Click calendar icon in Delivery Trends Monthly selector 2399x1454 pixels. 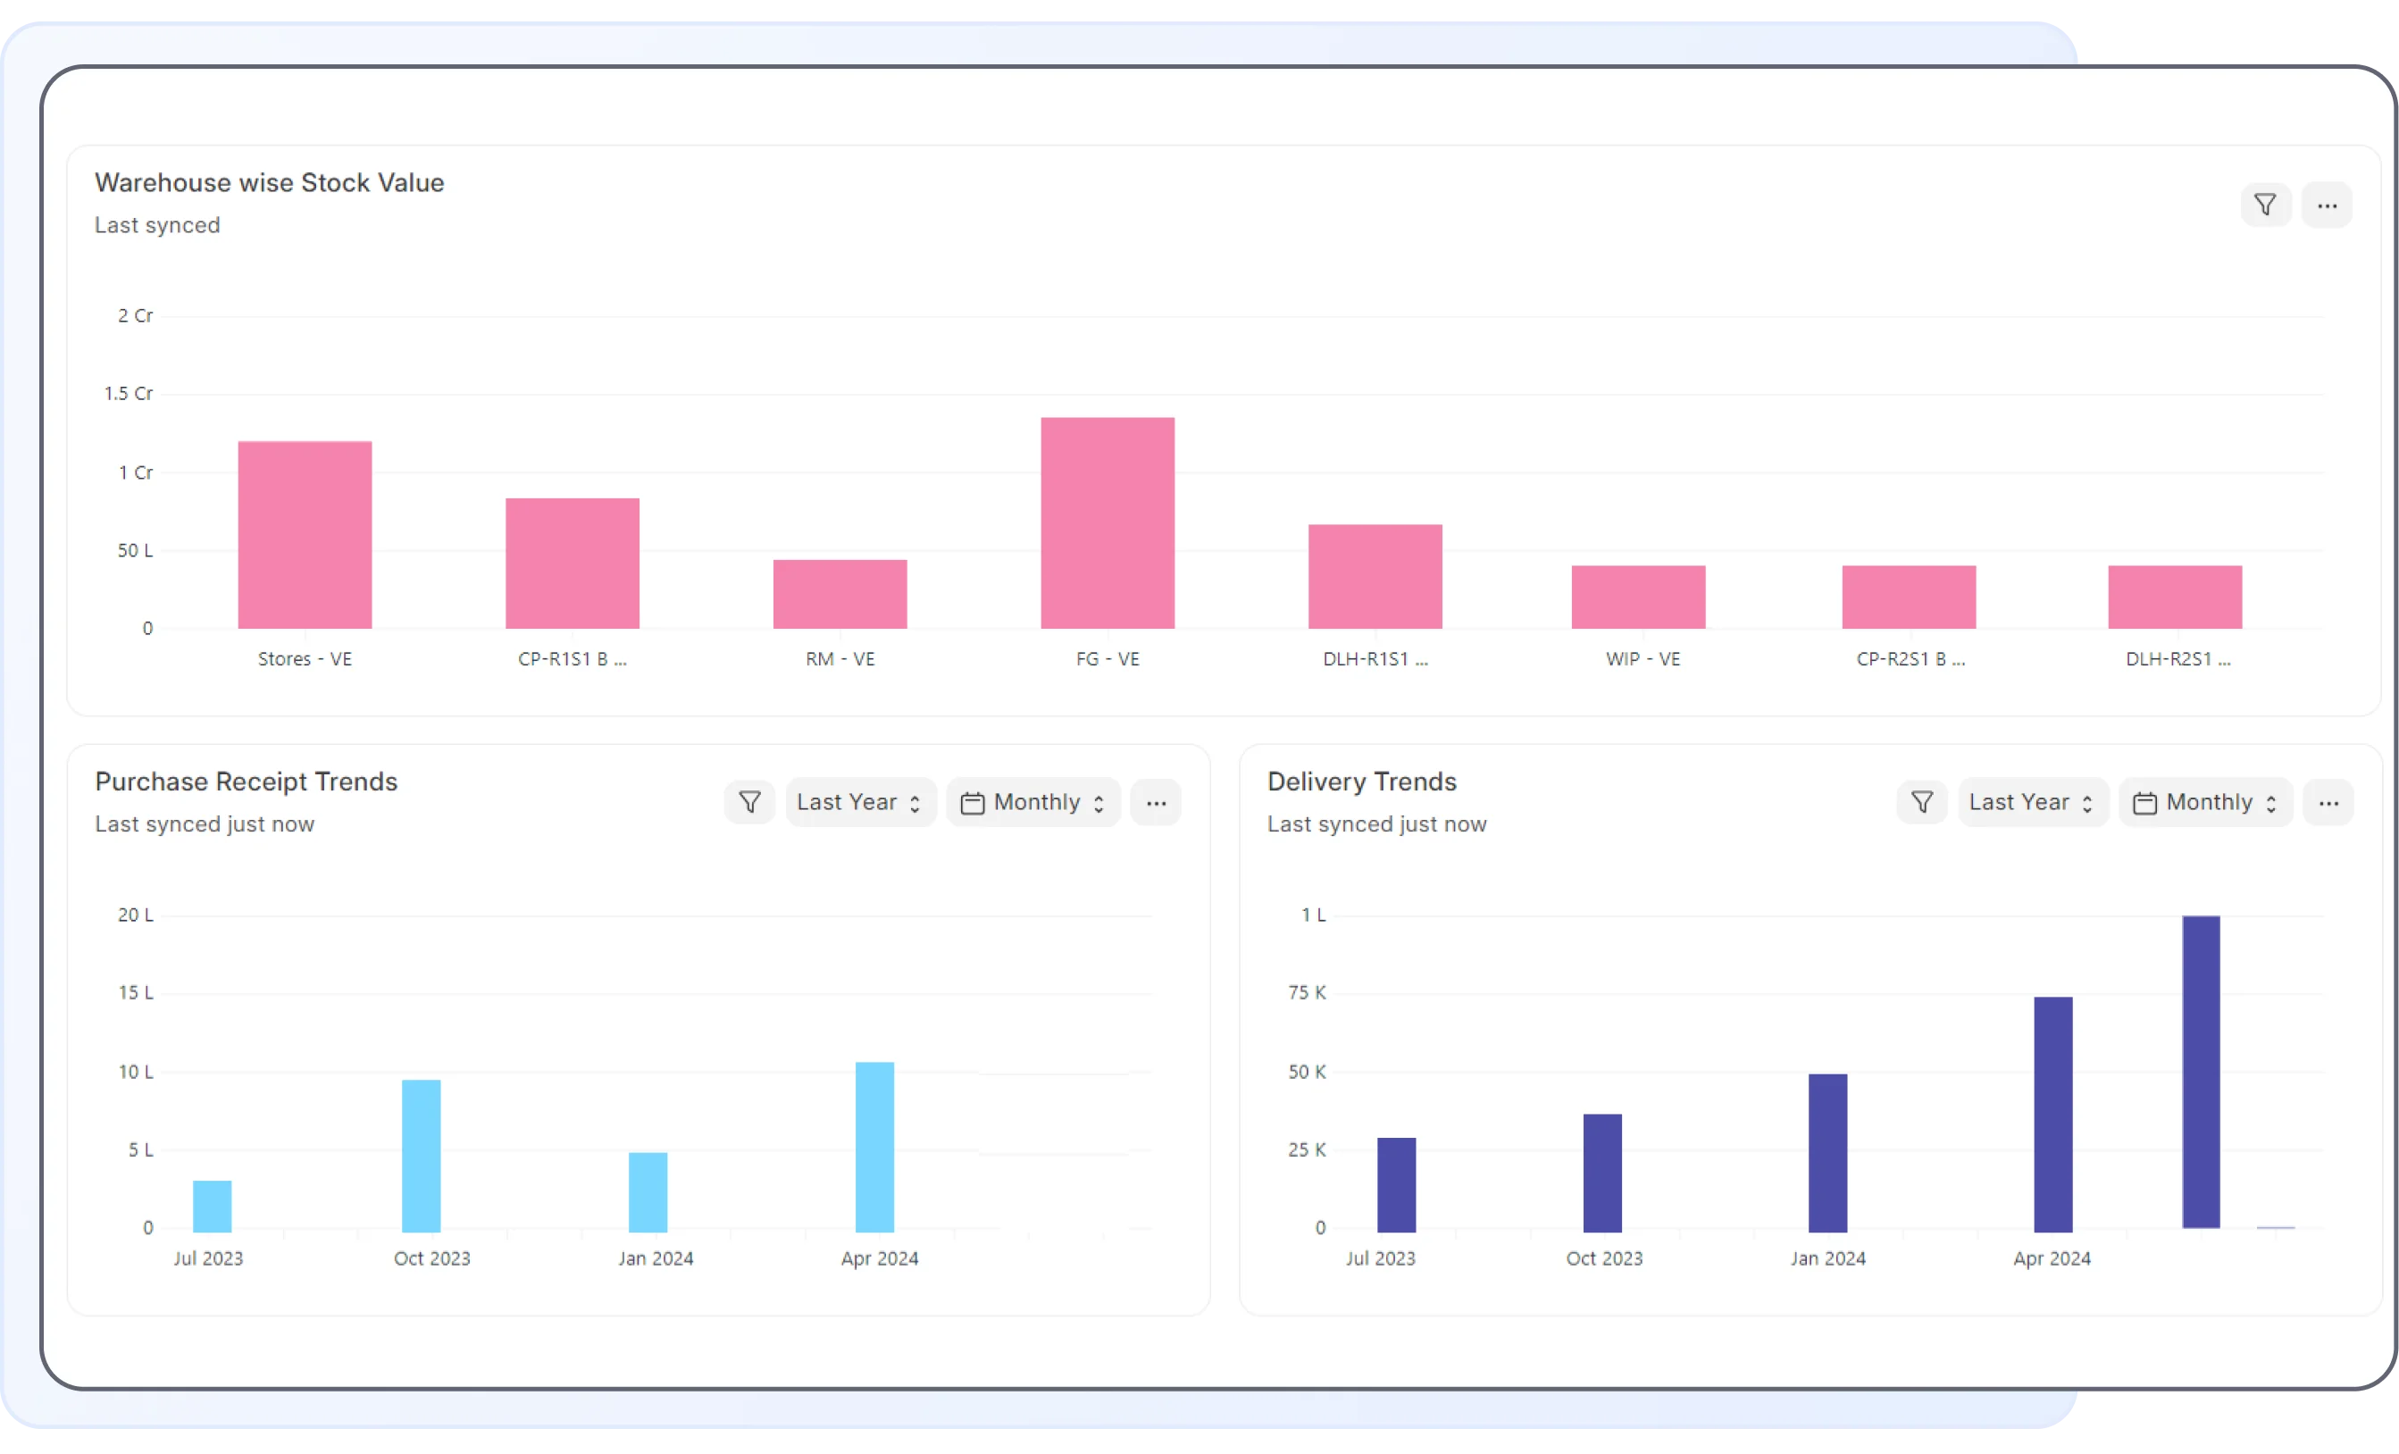tap(2144, 804)
